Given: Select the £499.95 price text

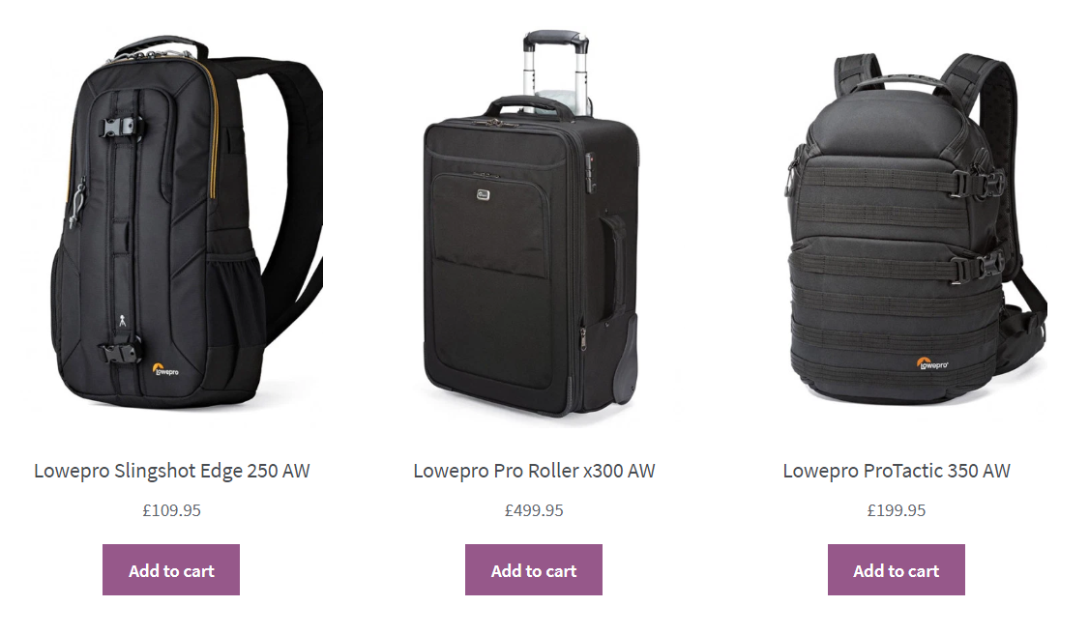Looking at the screenshot, I should click(x=534, y=510).
